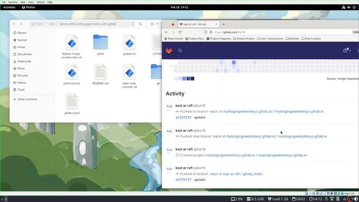The height and width of the screenshot is (202, 359).
Task: Expand Fedora Project bookmark folder
Action: click(x=244, y=39)
